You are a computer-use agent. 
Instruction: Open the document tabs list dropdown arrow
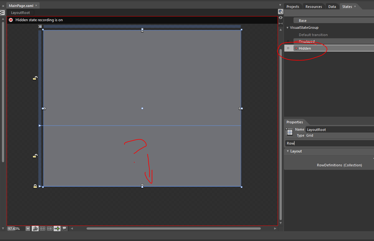click(280, 5)
